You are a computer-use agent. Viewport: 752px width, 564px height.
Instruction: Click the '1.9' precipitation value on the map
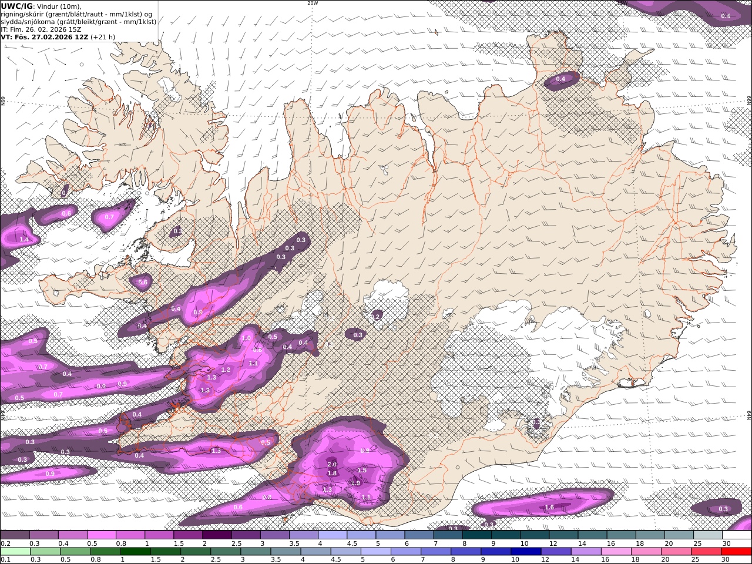click(x=355, y=483)
